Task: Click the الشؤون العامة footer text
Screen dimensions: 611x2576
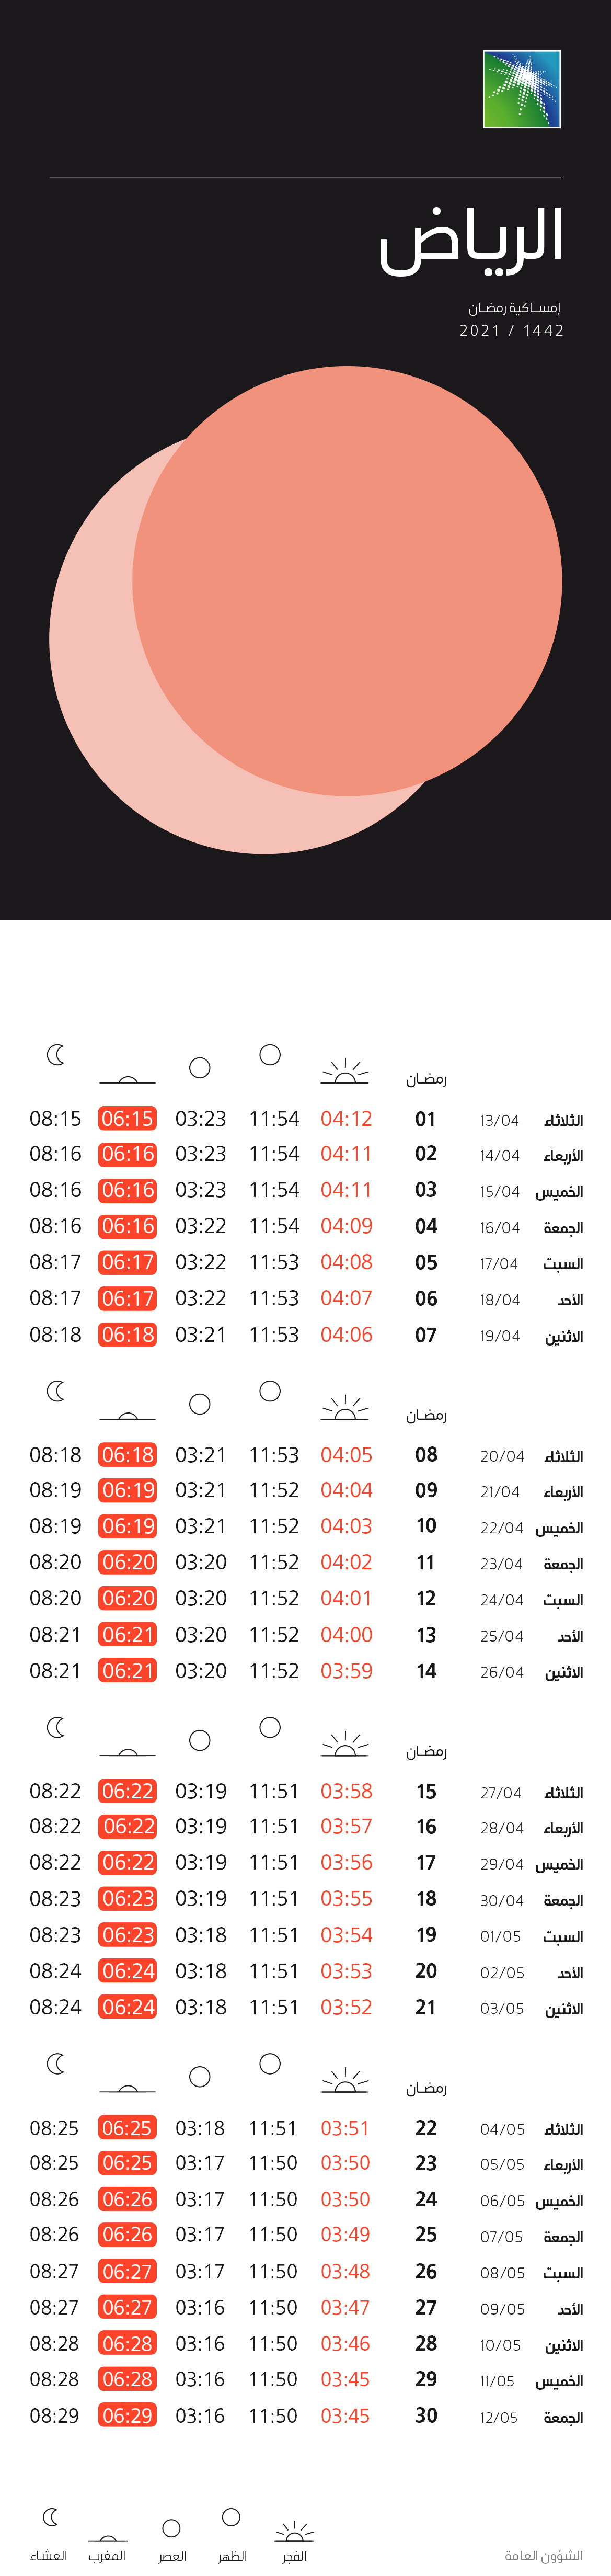Action: 543,2555
